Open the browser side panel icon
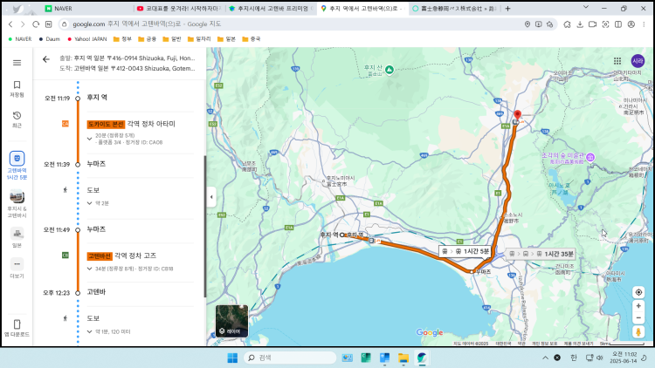The image size is (655, 368). coord(618,24)
